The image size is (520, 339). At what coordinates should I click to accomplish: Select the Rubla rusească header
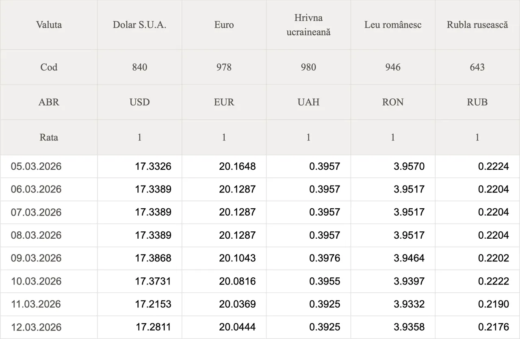pos(477,25)
